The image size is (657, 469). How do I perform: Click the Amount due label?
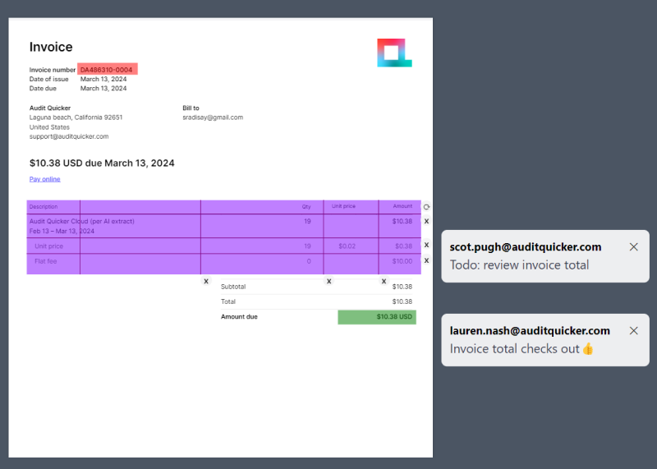(239, 316)
